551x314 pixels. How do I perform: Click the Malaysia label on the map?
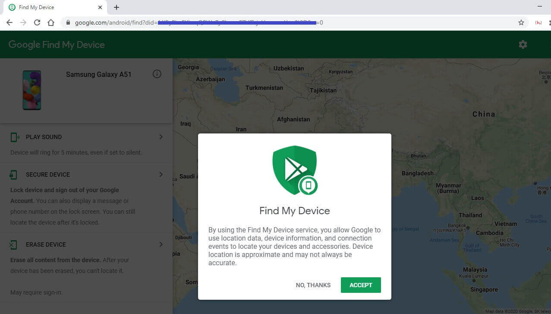pyautogui.click(x=475, y=270)
